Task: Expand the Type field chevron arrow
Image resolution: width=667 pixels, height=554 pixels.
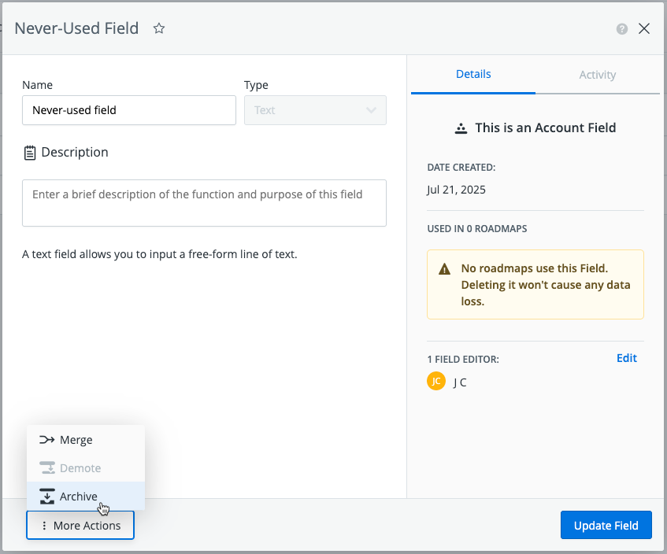Action: pos(372,110)
